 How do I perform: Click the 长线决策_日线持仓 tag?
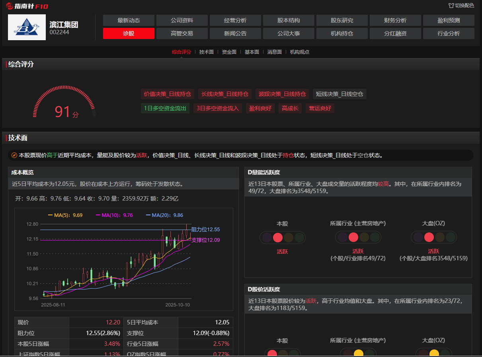[x=225, y=94]
